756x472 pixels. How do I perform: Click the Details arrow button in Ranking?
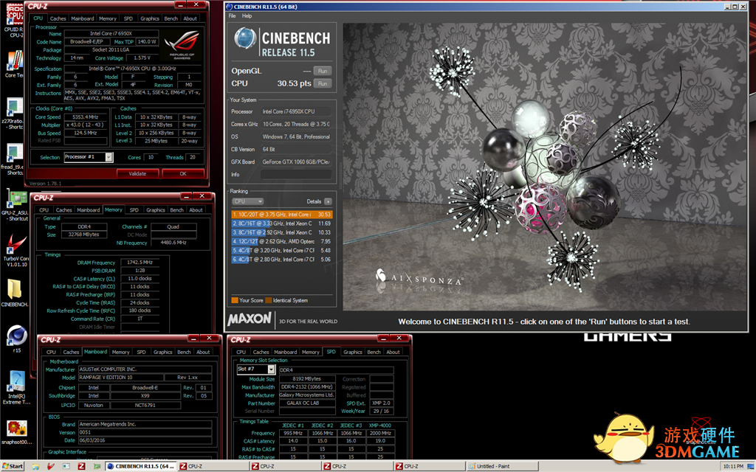(x=329, y=201)
